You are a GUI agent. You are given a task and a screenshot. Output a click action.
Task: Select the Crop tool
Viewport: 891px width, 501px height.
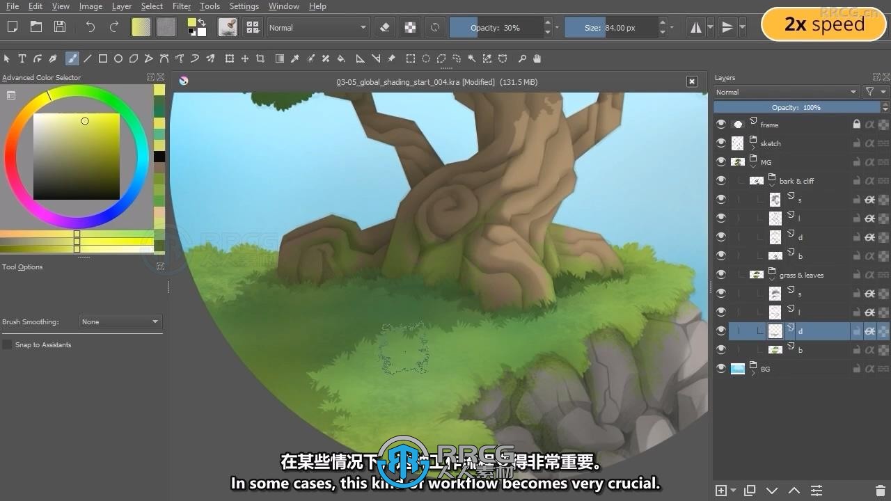[x=260, y=58]
